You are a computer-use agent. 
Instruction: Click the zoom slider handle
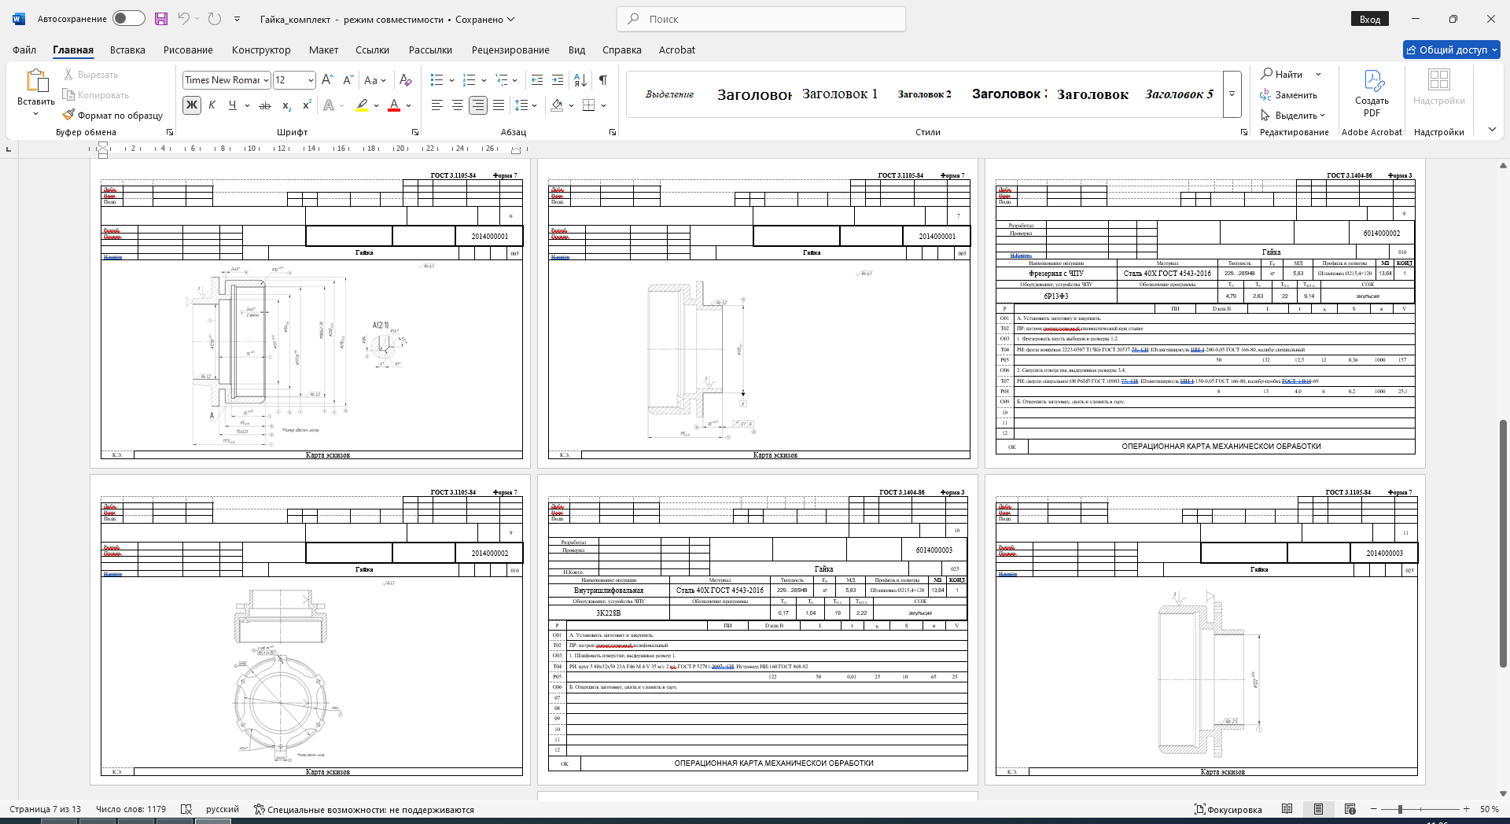point(1400,809)
